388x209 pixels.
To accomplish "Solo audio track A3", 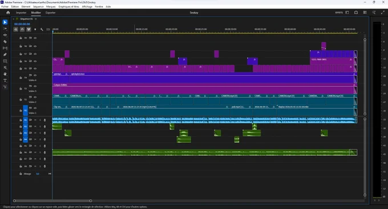I will (x=40, y=133).
